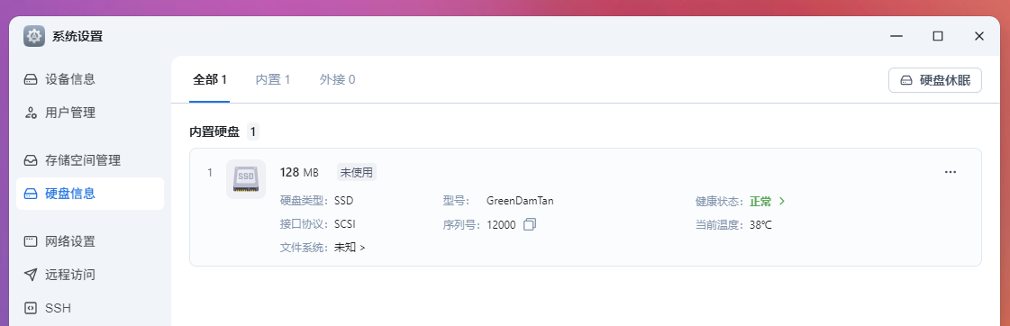Expand the 文件系统 未知 details arrow
Viewport: 1010px width, 326px height.
coord(363,248)
